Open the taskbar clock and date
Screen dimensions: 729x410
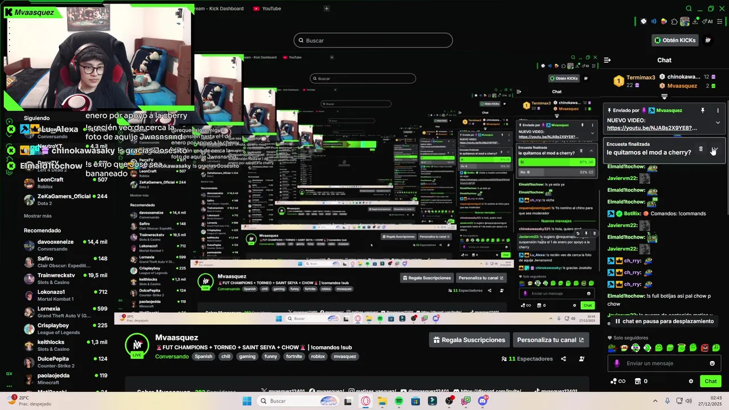pyautogui.click(x=711, y=401)
